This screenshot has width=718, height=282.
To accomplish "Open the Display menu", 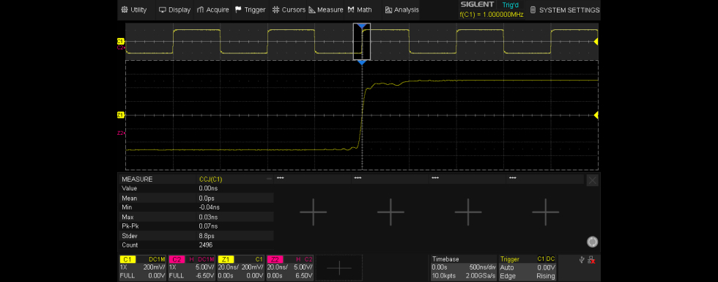I will [x=174, y=10].
